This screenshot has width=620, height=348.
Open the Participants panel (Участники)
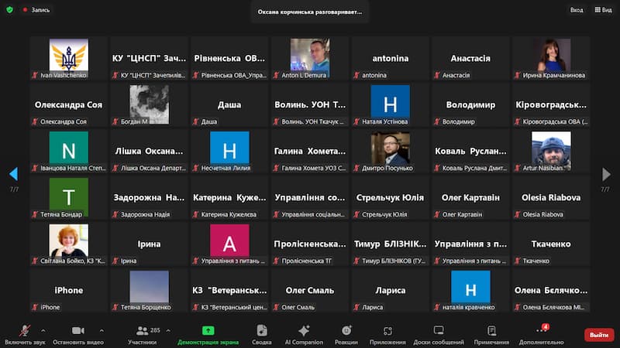pyautogui.click(x=142, y=330)
